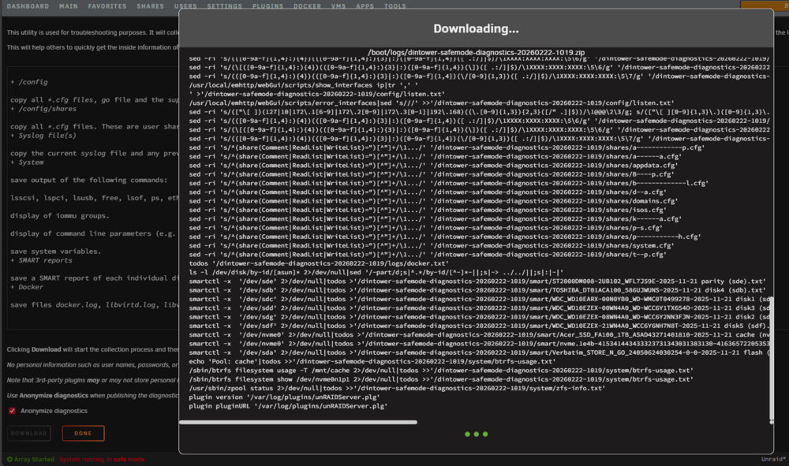The width and height of the screenshot is (789, 466).
Task: Click the '/usr/sbin/zpool status' log line
Action: pos(397,388)
